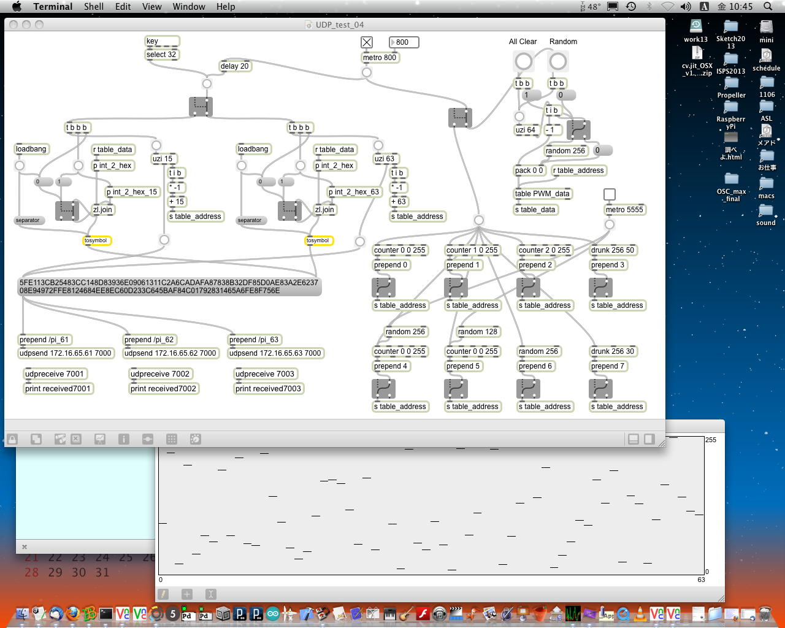Image resolution: width=785 pixels, height=628 pixels.
Task: Open the Window menu
Action: tap(189, 7)
